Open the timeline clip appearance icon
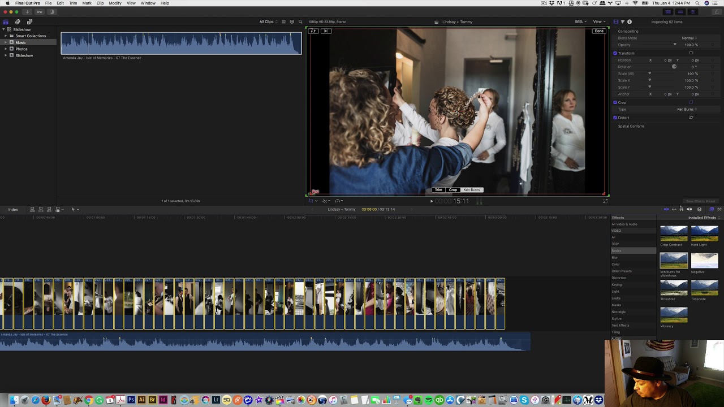 pyautogui.click(x=699, y=209)
